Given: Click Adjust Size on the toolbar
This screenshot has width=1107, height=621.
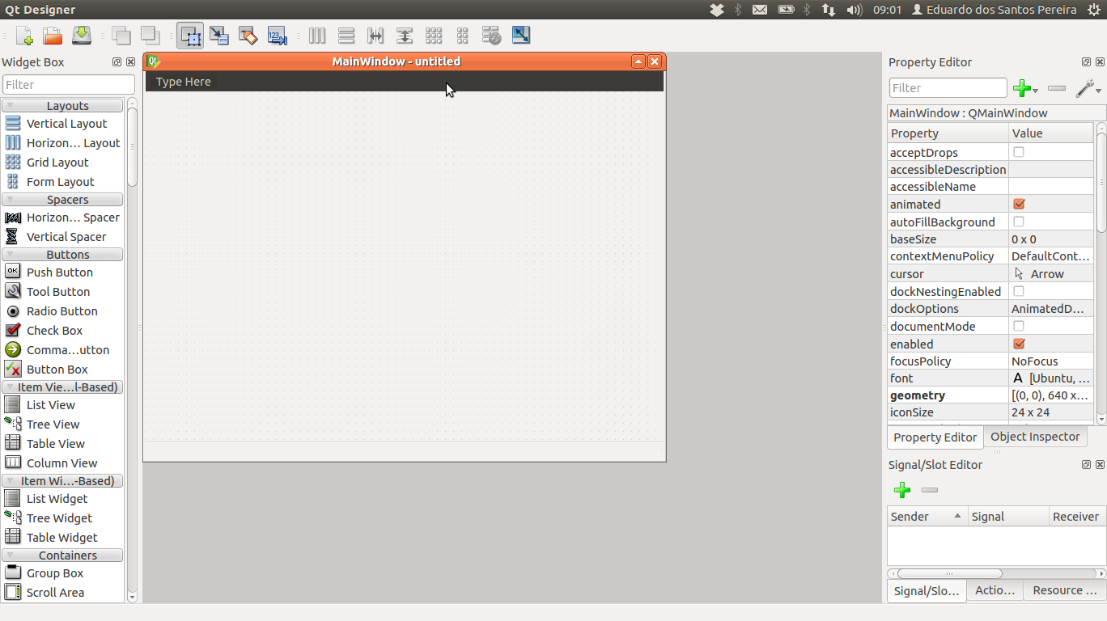Looking at the screenshot, I should pyautogui.click(x=521, y=36).
